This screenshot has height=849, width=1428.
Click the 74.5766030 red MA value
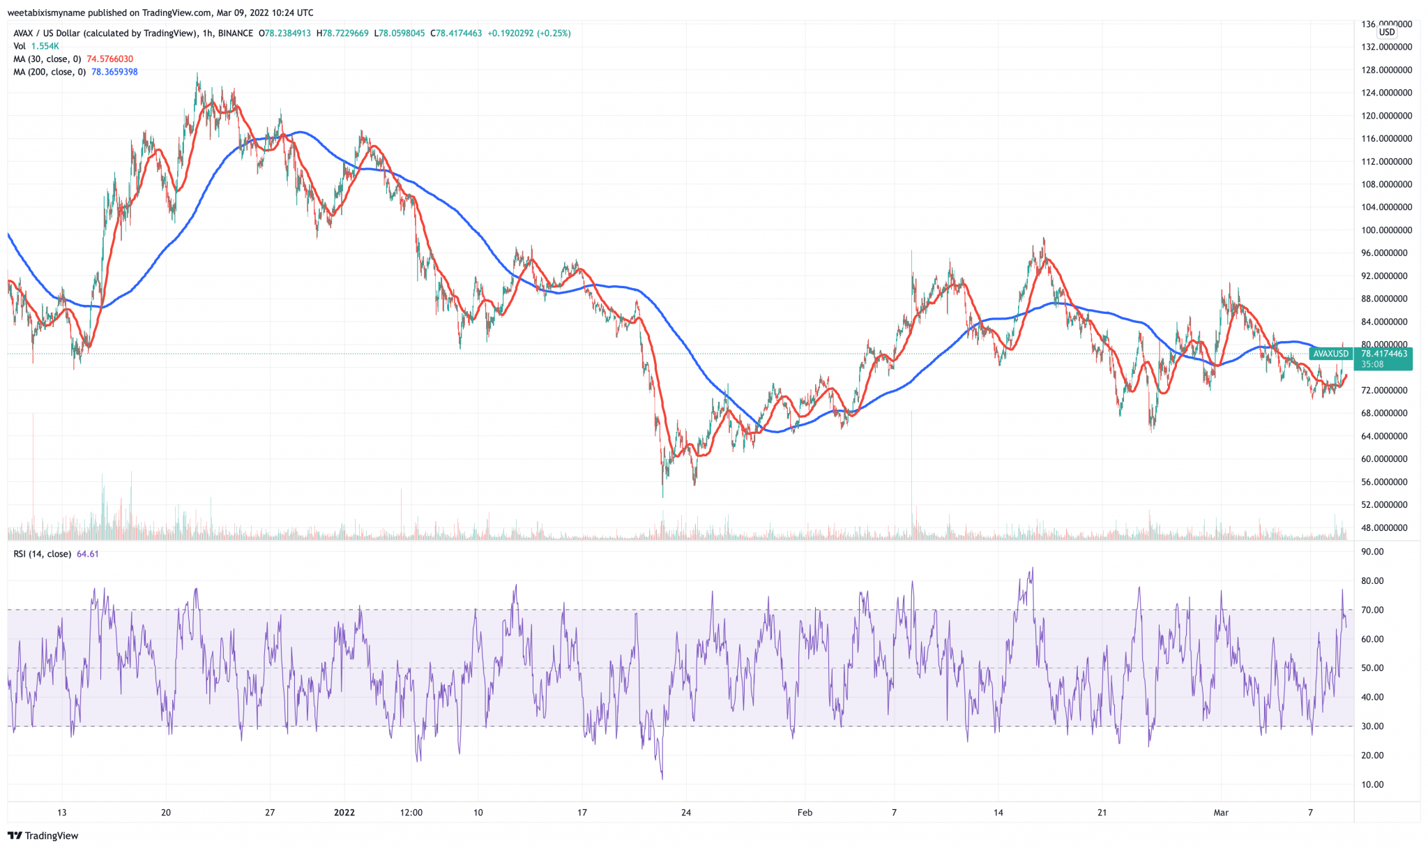coord(109,59)
